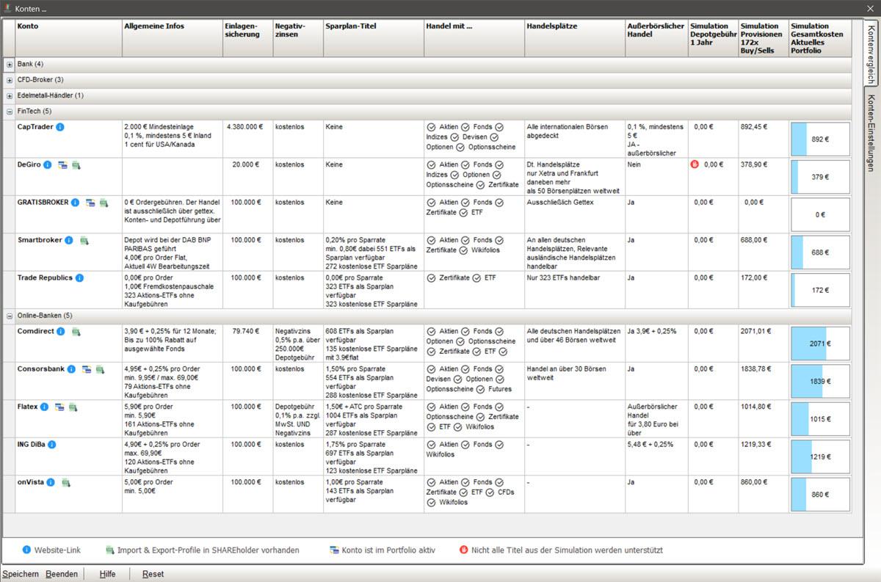This screenshot has width=881, height=582.
Task: Close the Konten window
Action: click(869, 8)
